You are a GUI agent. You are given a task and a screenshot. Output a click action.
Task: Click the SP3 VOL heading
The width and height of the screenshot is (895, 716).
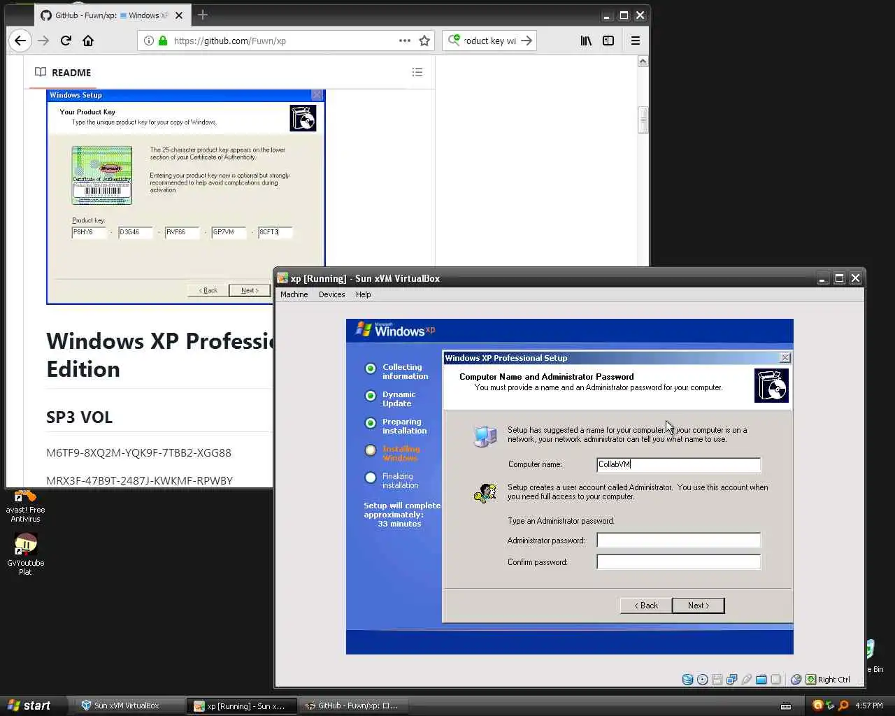pyautogui.click(x=79, y=417)
